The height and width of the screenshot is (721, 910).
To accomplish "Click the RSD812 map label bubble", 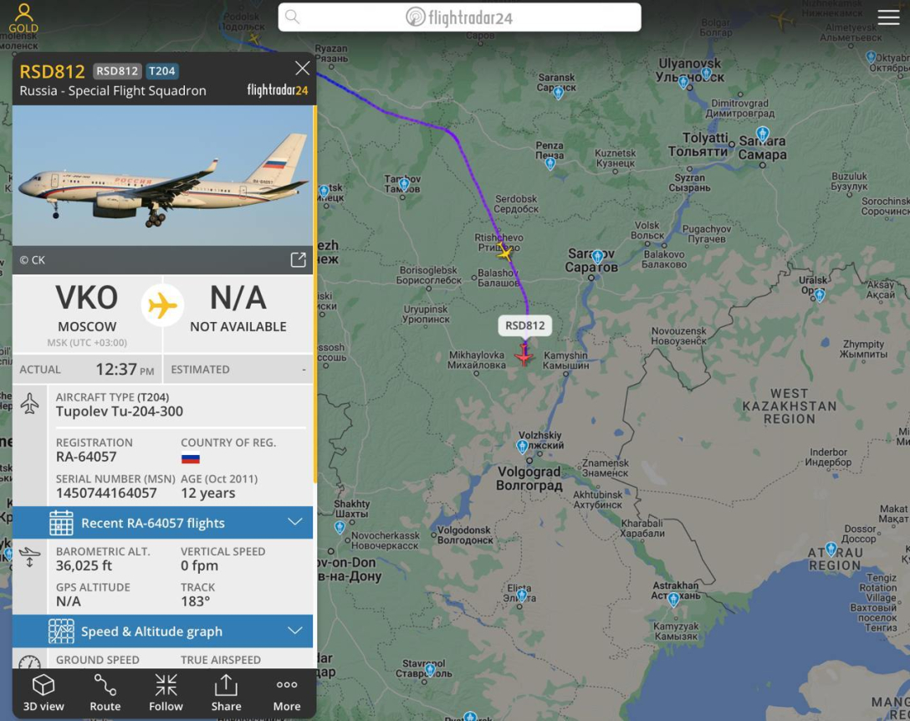I will click(x=524, y=325).
